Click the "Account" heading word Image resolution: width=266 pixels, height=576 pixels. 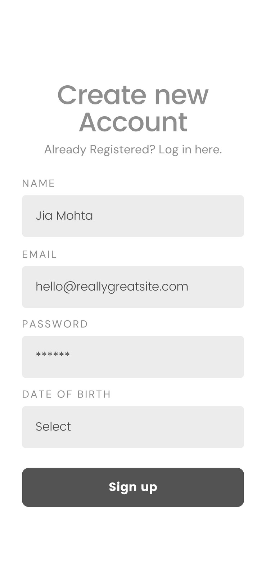point(133,122)
